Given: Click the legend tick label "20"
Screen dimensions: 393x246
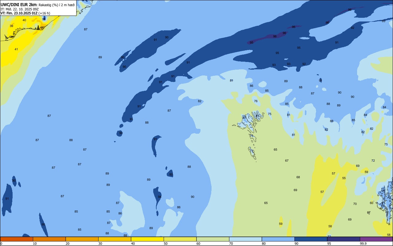Looking at the screenshot, I should pyautogui.click(x=68, y=244).
